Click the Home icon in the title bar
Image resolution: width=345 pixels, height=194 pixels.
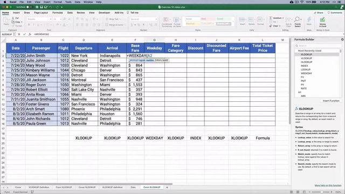tap(37, 7)
